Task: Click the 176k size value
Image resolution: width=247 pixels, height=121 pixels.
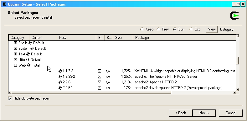Action: pyautogui.click(x=128, y=88)
